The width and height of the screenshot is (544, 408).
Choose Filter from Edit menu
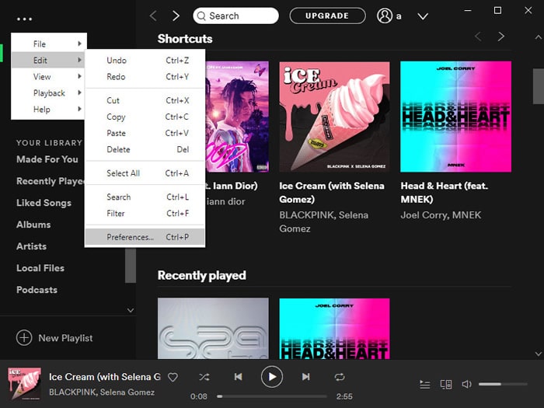click(145, 213)
